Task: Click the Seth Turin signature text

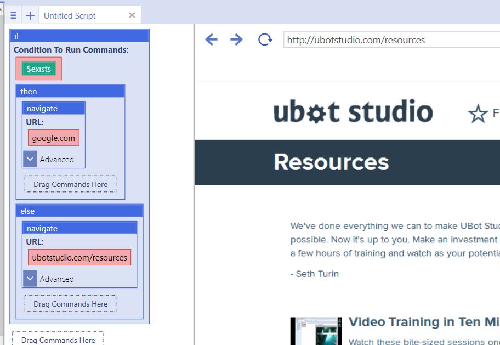Action: tap(314, 274)
